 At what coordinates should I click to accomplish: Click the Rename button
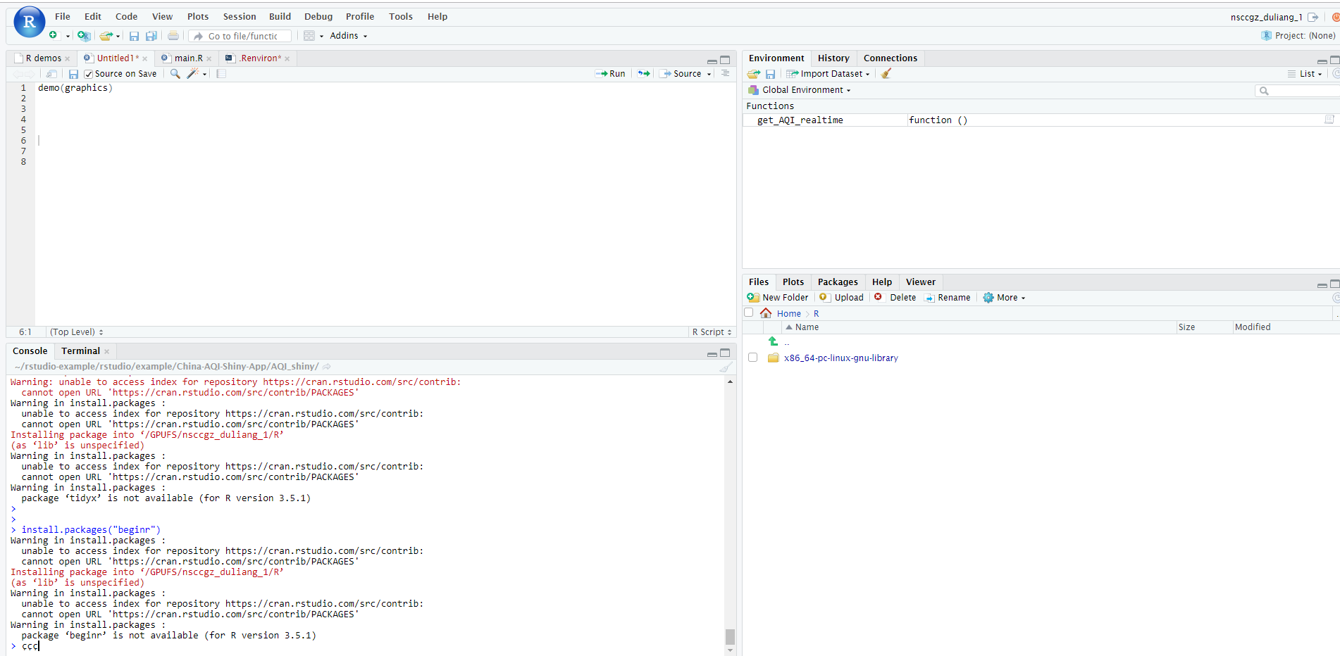(x=948, y=298)
